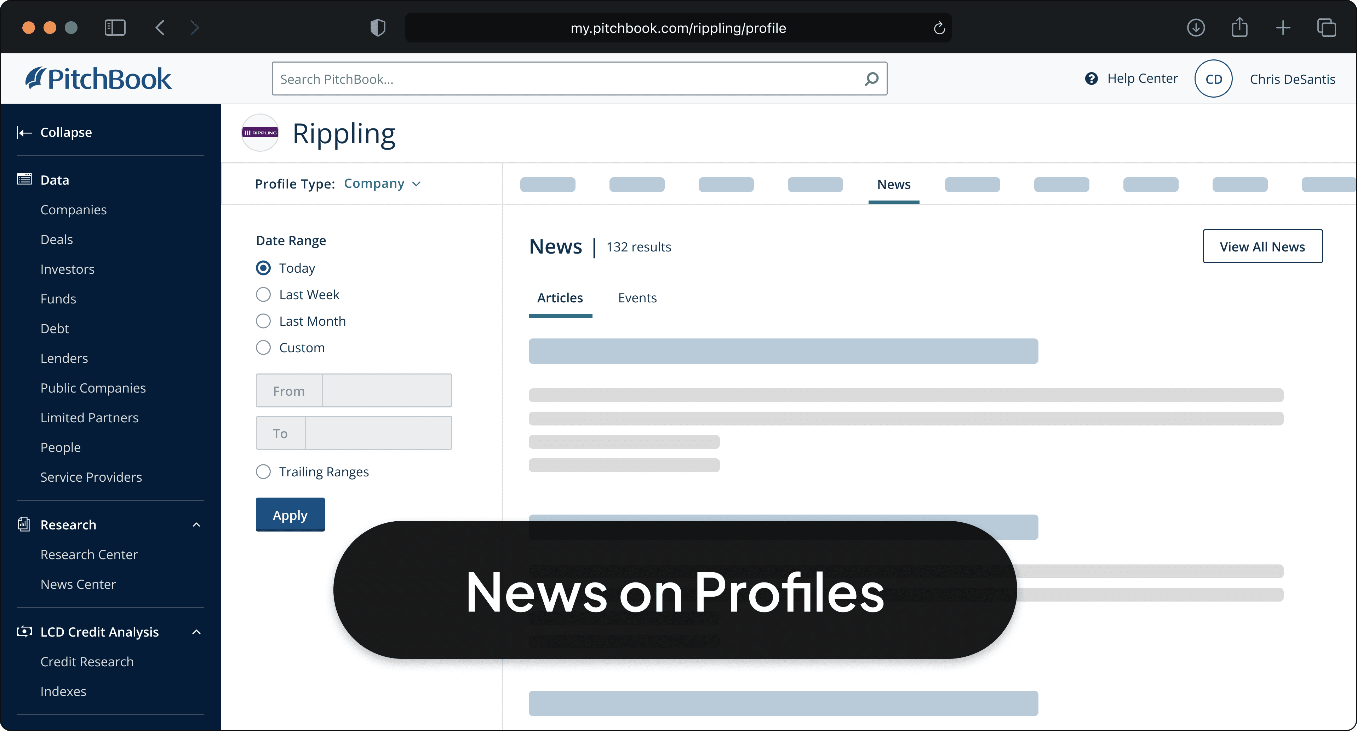Click the Search PitchBook input field
1357x731 pixels.
click(569, 79)
